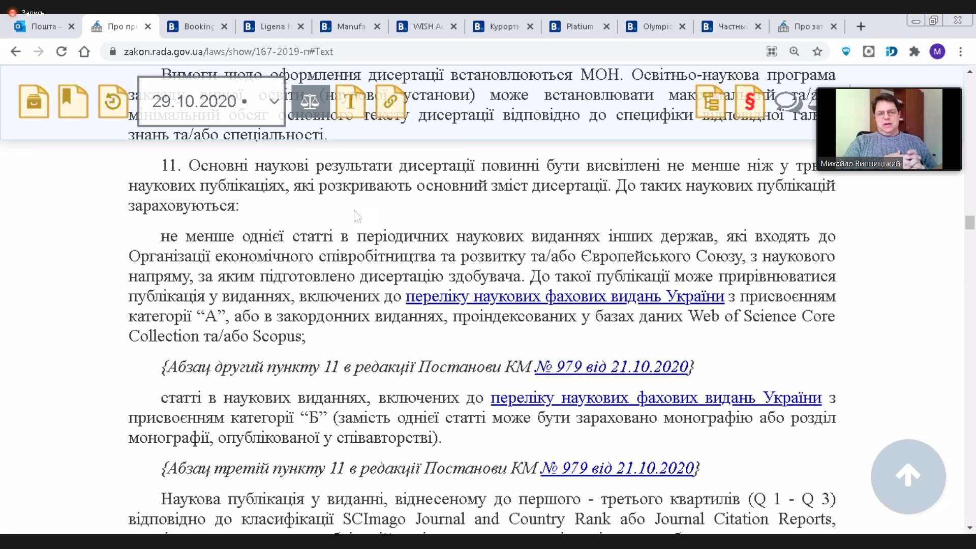
Task: Click the document card folder icon
Action: click(x=34, y=101)
